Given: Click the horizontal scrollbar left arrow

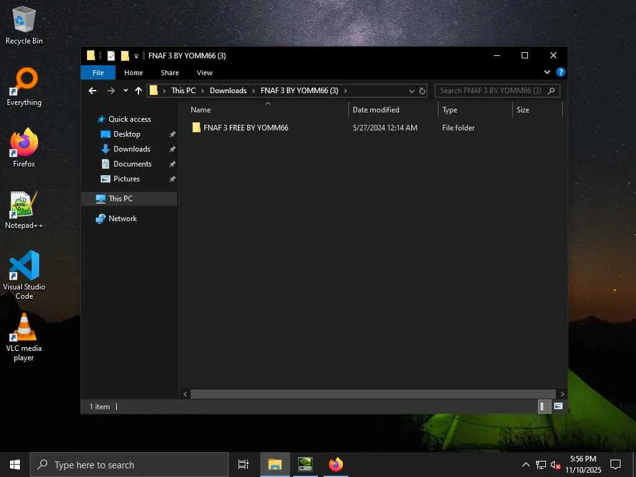Looking at the screenshot, I should click(185, 394).
